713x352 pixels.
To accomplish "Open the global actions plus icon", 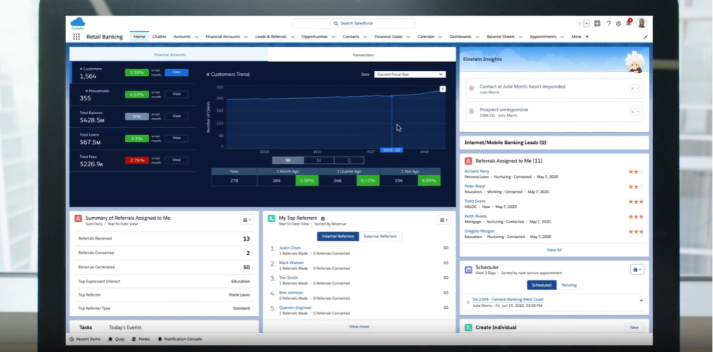I will tap(597, 24).
